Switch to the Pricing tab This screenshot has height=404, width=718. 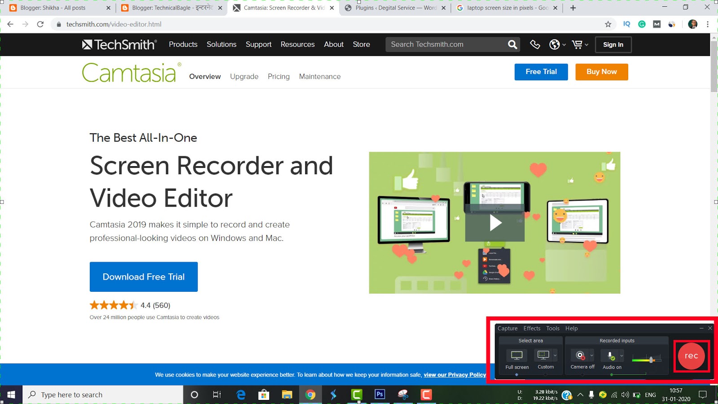pos(278,76)
